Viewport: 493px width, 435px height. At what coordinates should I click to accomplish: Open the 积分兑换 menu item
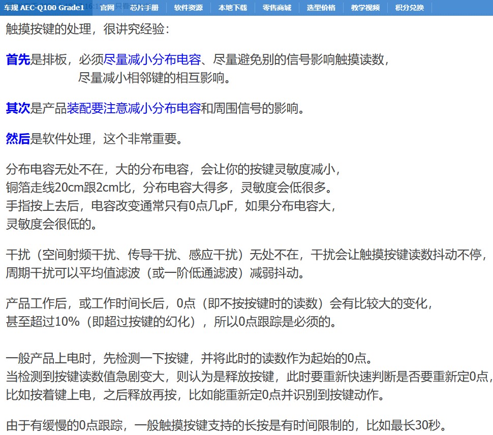click(409, 8)
